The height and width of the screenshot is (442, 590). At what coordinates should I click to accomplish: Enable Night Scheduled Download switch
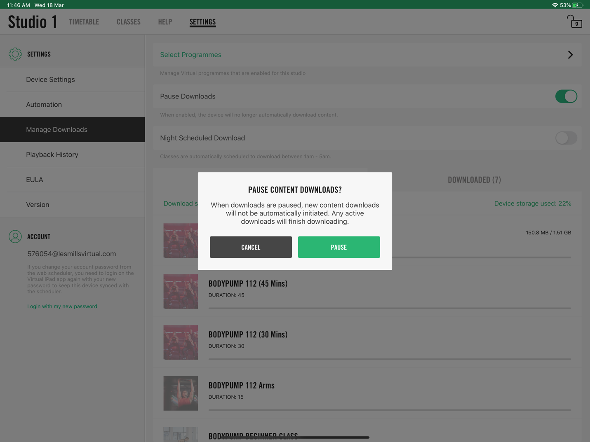[x=566, y=138]
